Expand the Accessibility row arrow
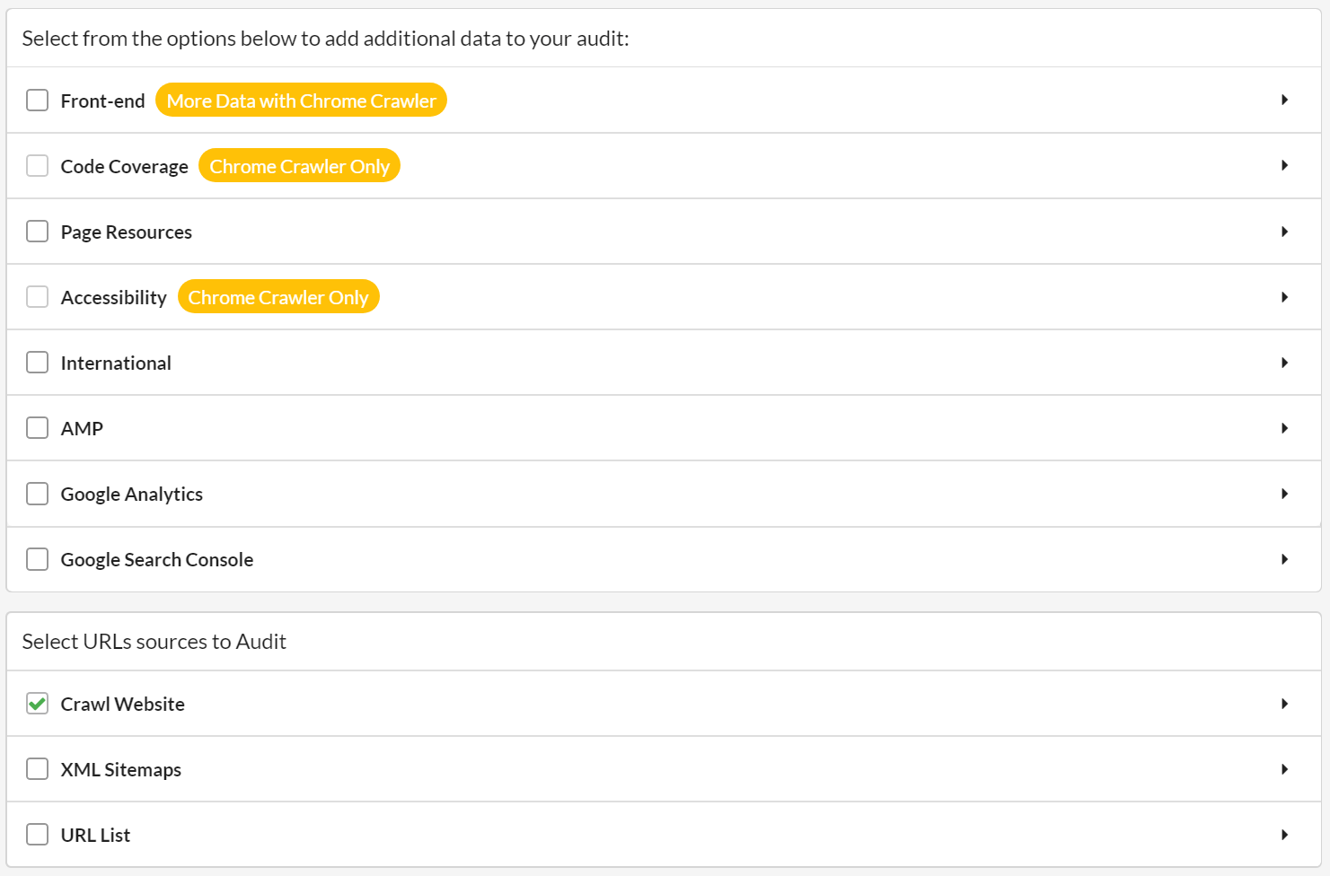This screenshot has width=1330, height=876. 1285,297
